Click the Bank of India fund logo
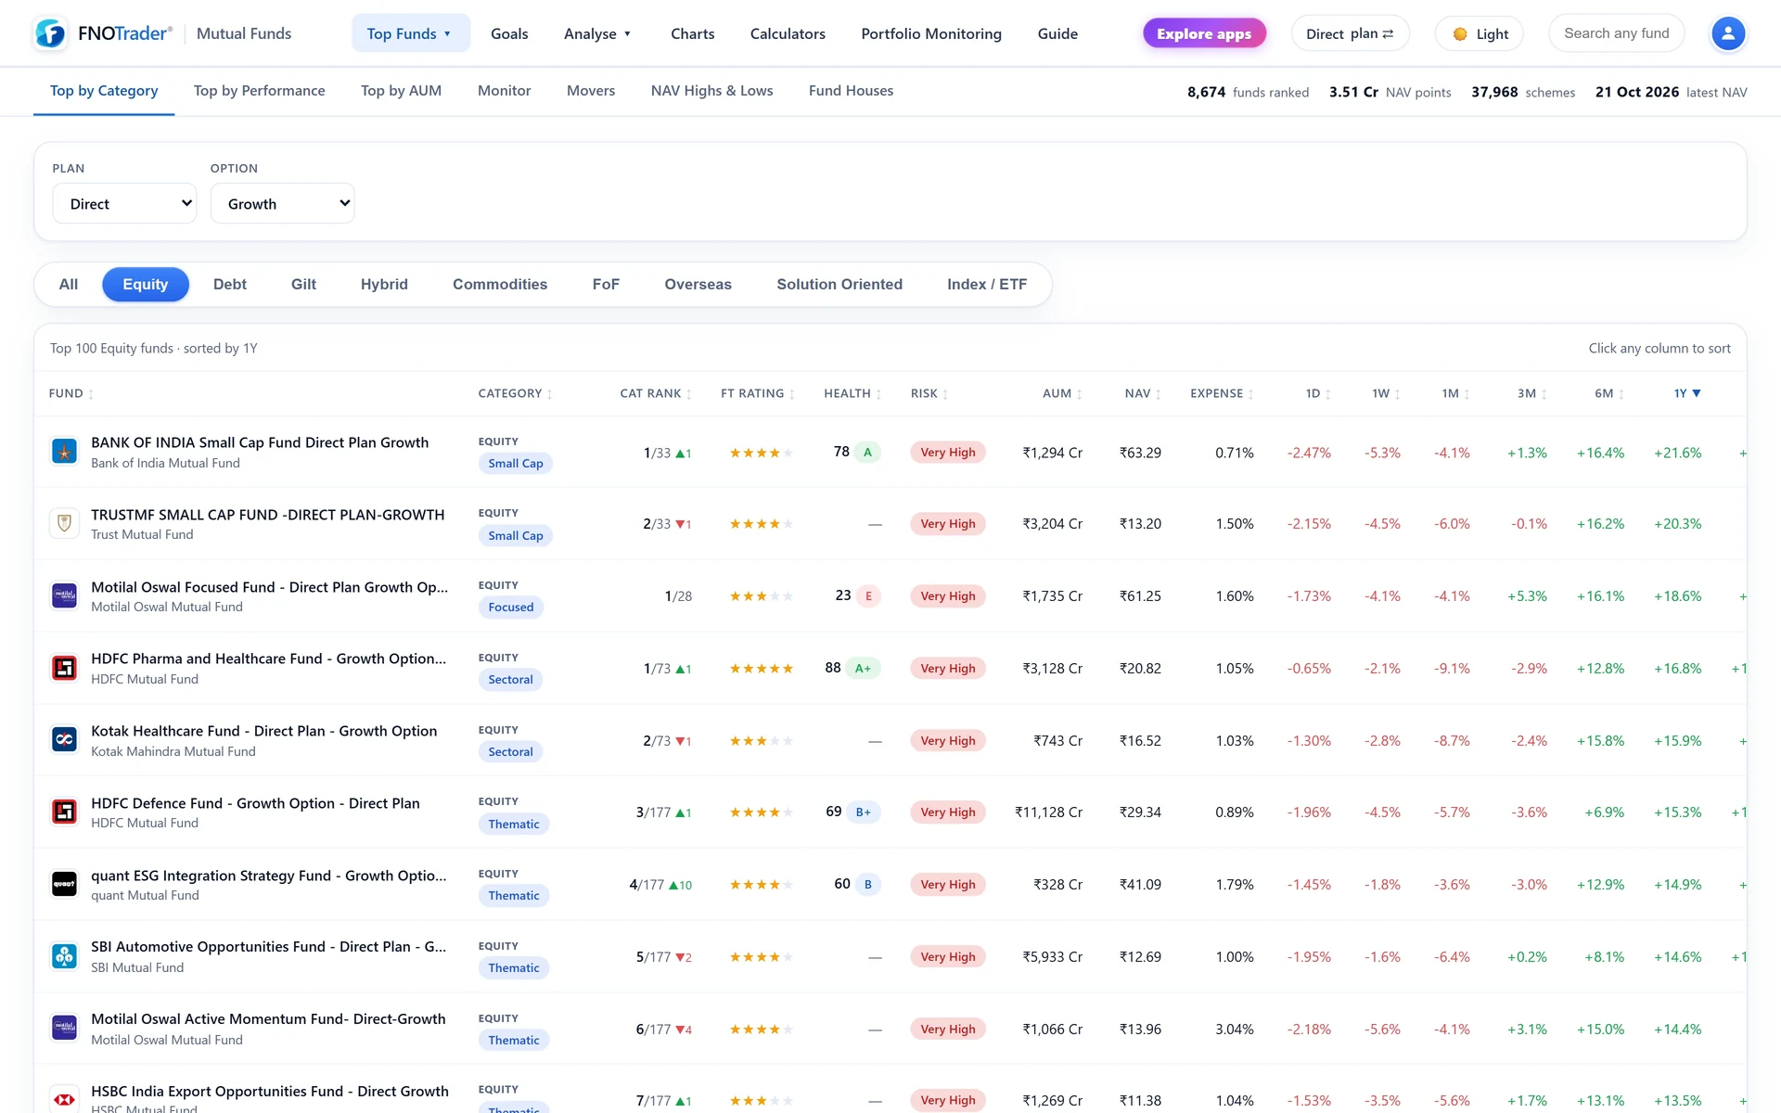Screen dimensions: 1781x1113 pyautogui.click(x=64, y=452)
